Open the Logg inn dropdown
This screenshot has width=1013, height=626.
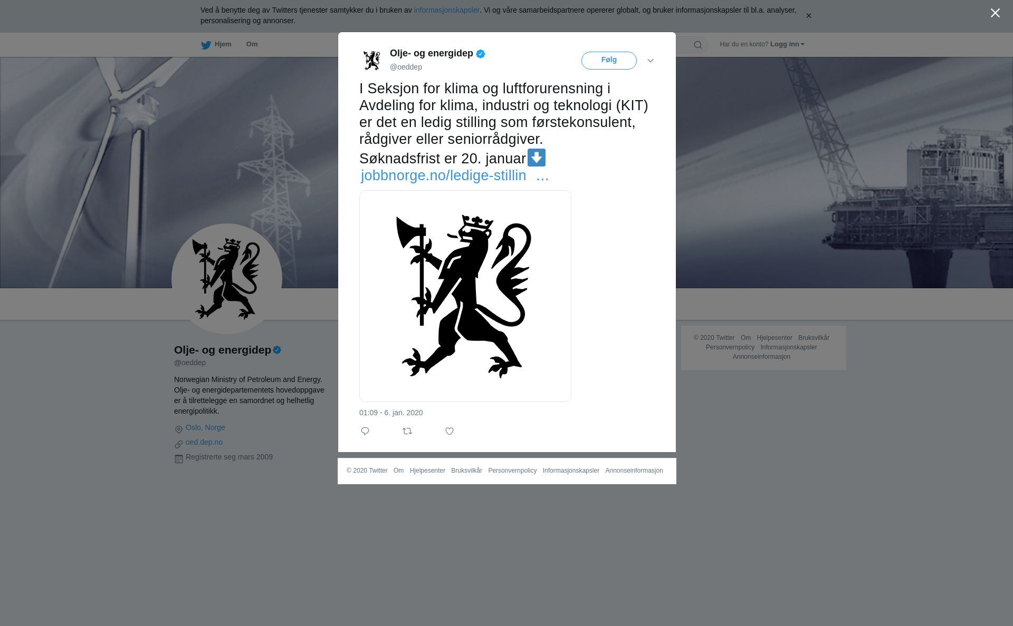point(787,44)
